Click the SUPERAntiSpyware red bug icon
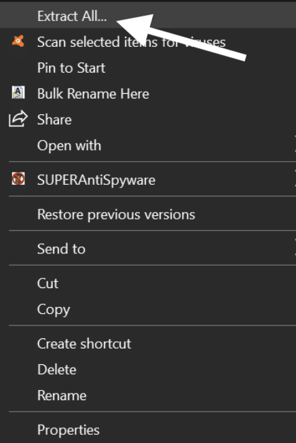Viewport: 296px width, 443px height. 18,179
